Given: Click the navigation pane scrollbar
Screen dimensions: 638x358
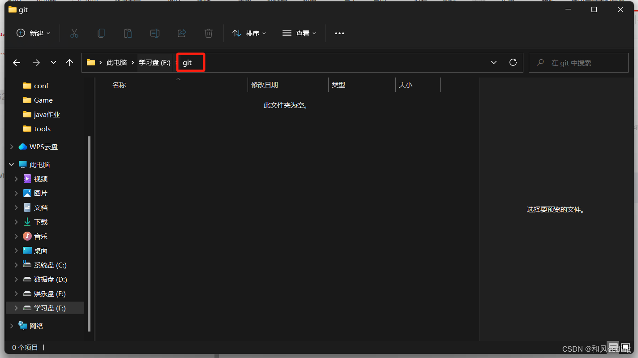Looking at the screenshot, I should tap(89, 233).
